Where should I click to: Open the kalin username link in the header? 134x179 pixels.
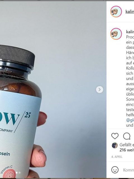[x=130, y=11]
